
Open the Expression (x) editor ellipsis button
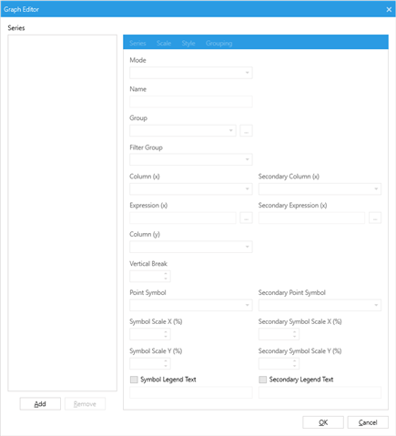[246, 218]
